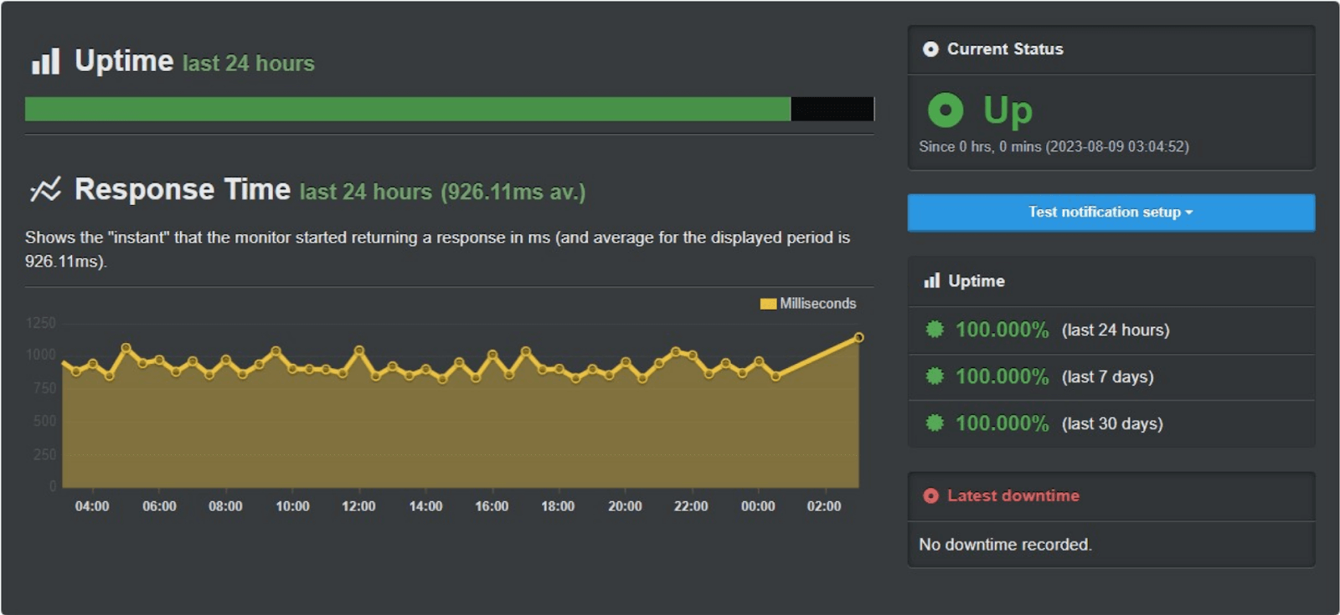Click the 18:00 axis label

(558, 506)
